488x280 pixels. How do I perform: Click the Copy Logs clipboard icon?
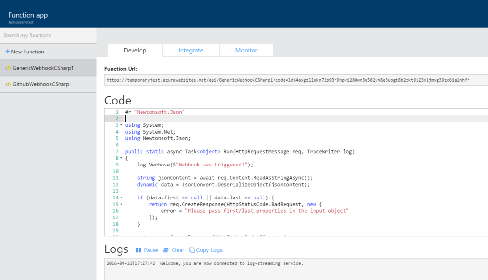click(192, 250)
